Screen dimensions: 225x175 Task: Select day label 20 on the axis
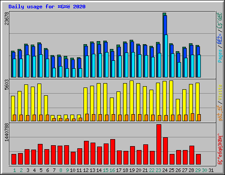138,170
